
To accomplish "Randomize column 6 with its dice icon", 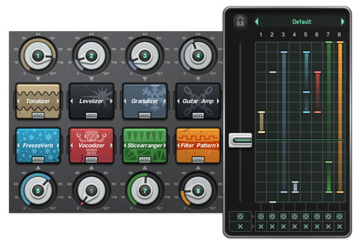I will tap(317, 217).
